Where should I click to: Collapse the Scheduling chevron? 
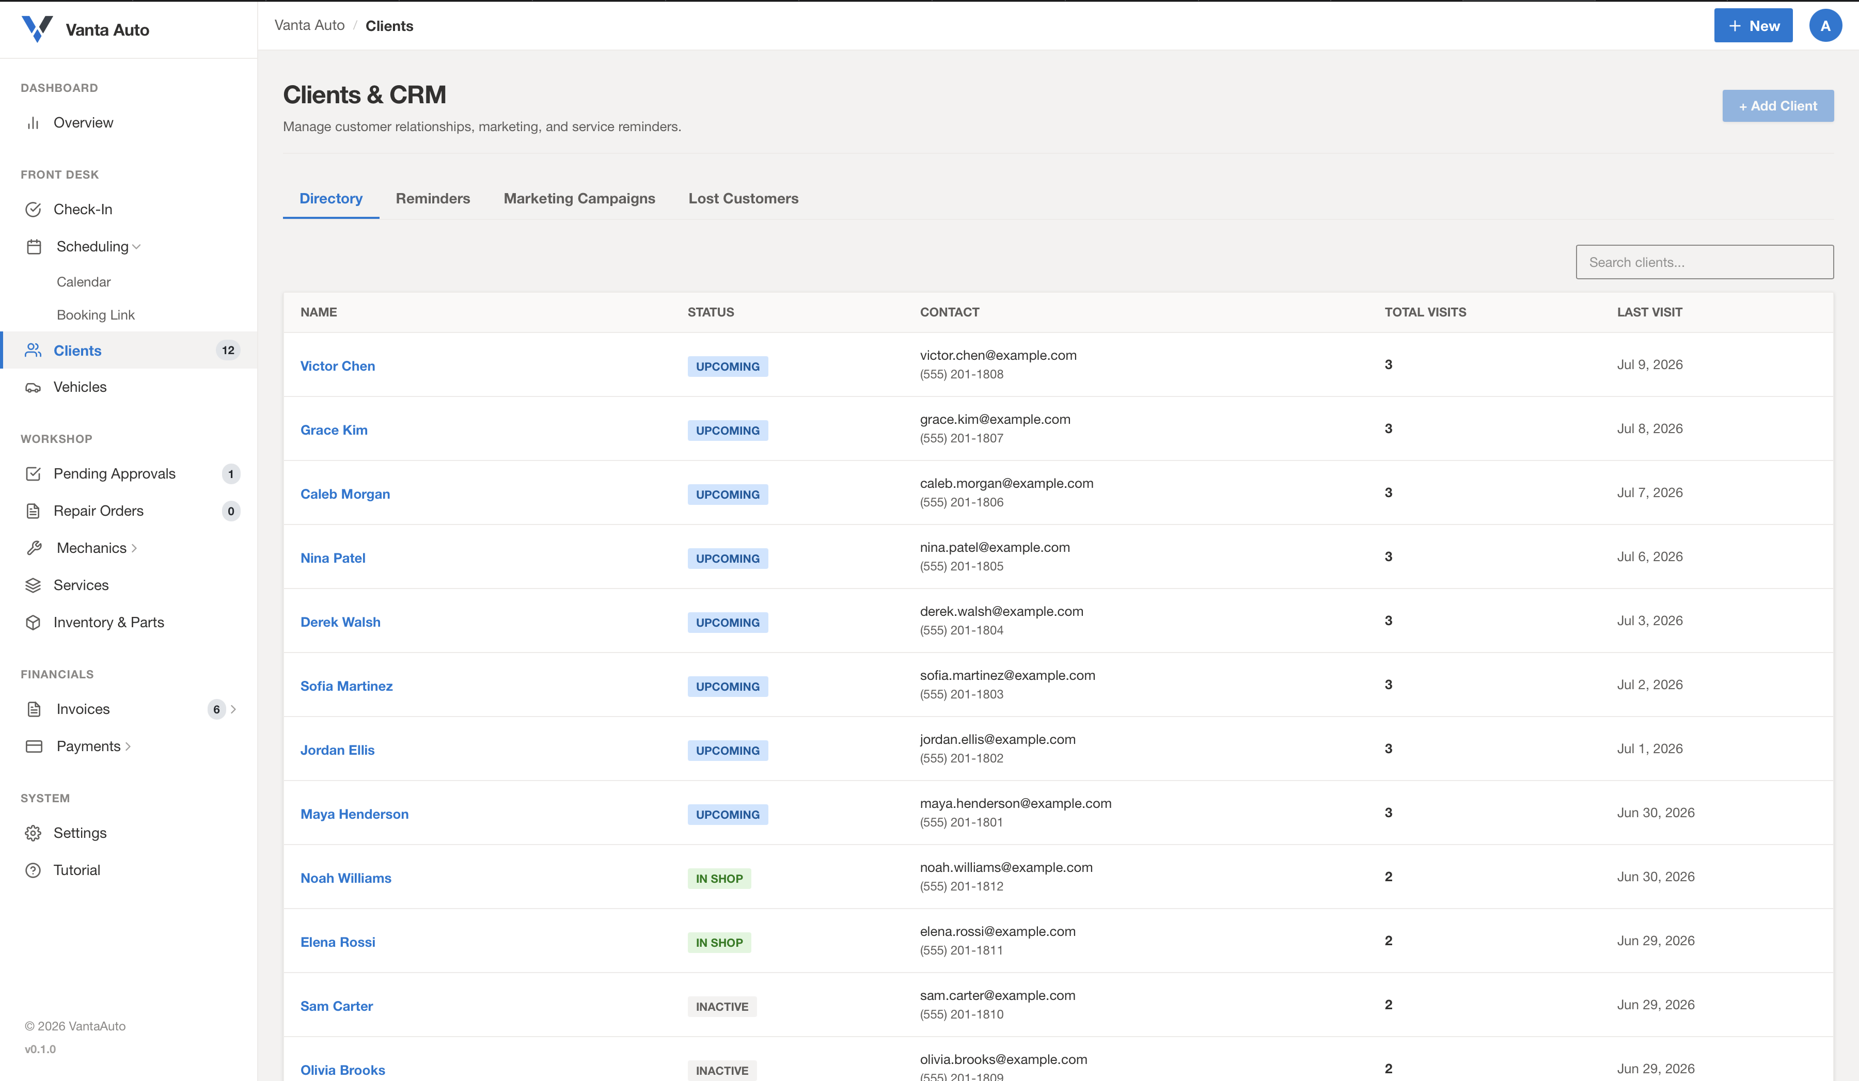coord(136,247)
